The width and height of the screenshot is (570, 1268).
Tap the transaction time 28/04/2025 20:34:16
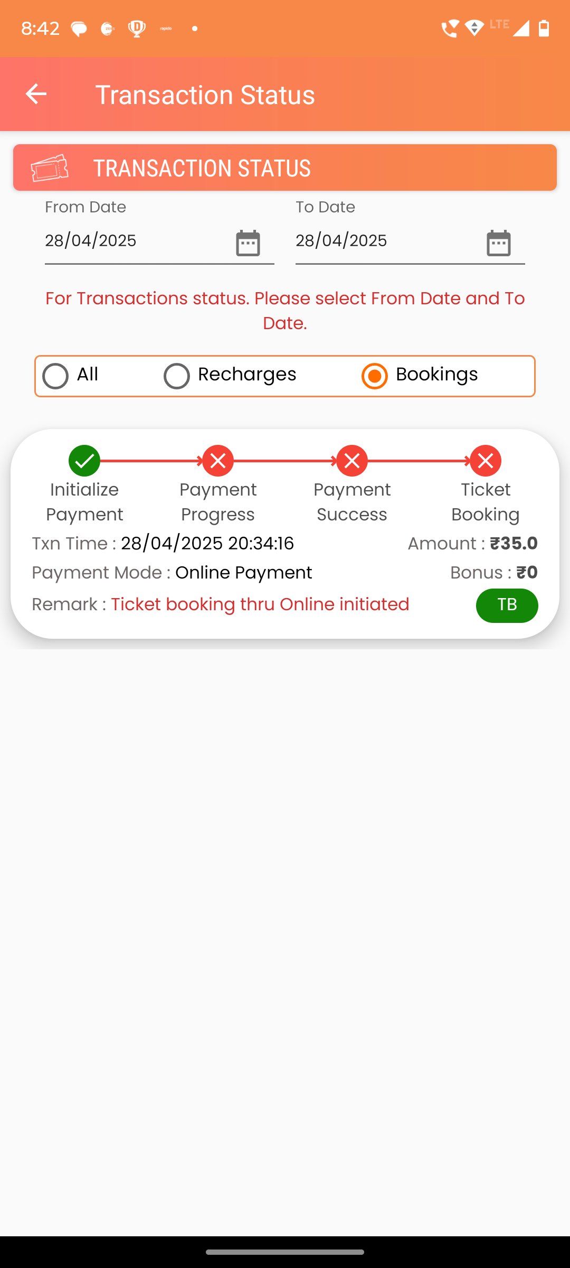click(x=207, y=544)
